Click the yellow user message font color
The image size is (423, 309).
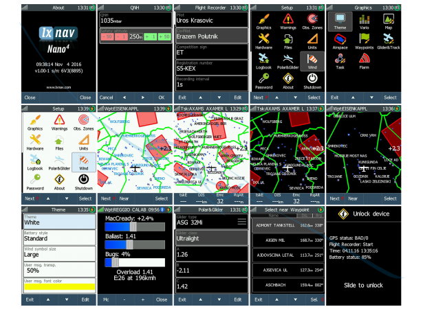click(57, 286)
